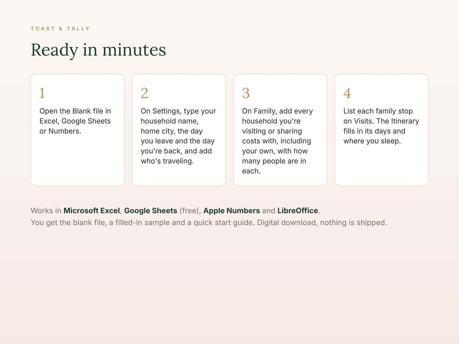Click the "On Family, add every household" text
The width and height of the screenshot is (459, 344).
pos(277,141)
